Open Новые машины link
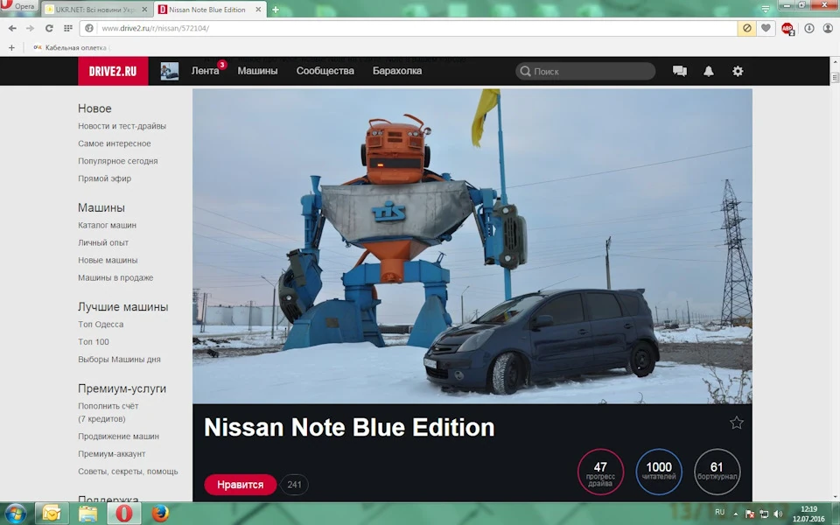 tap(108, 261)
